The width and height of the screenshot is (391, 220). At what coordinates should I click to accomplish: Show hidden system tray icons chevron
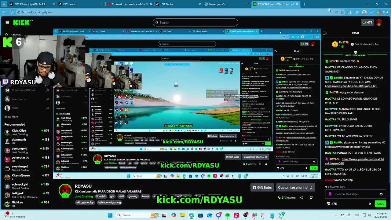tap(336, 215)
